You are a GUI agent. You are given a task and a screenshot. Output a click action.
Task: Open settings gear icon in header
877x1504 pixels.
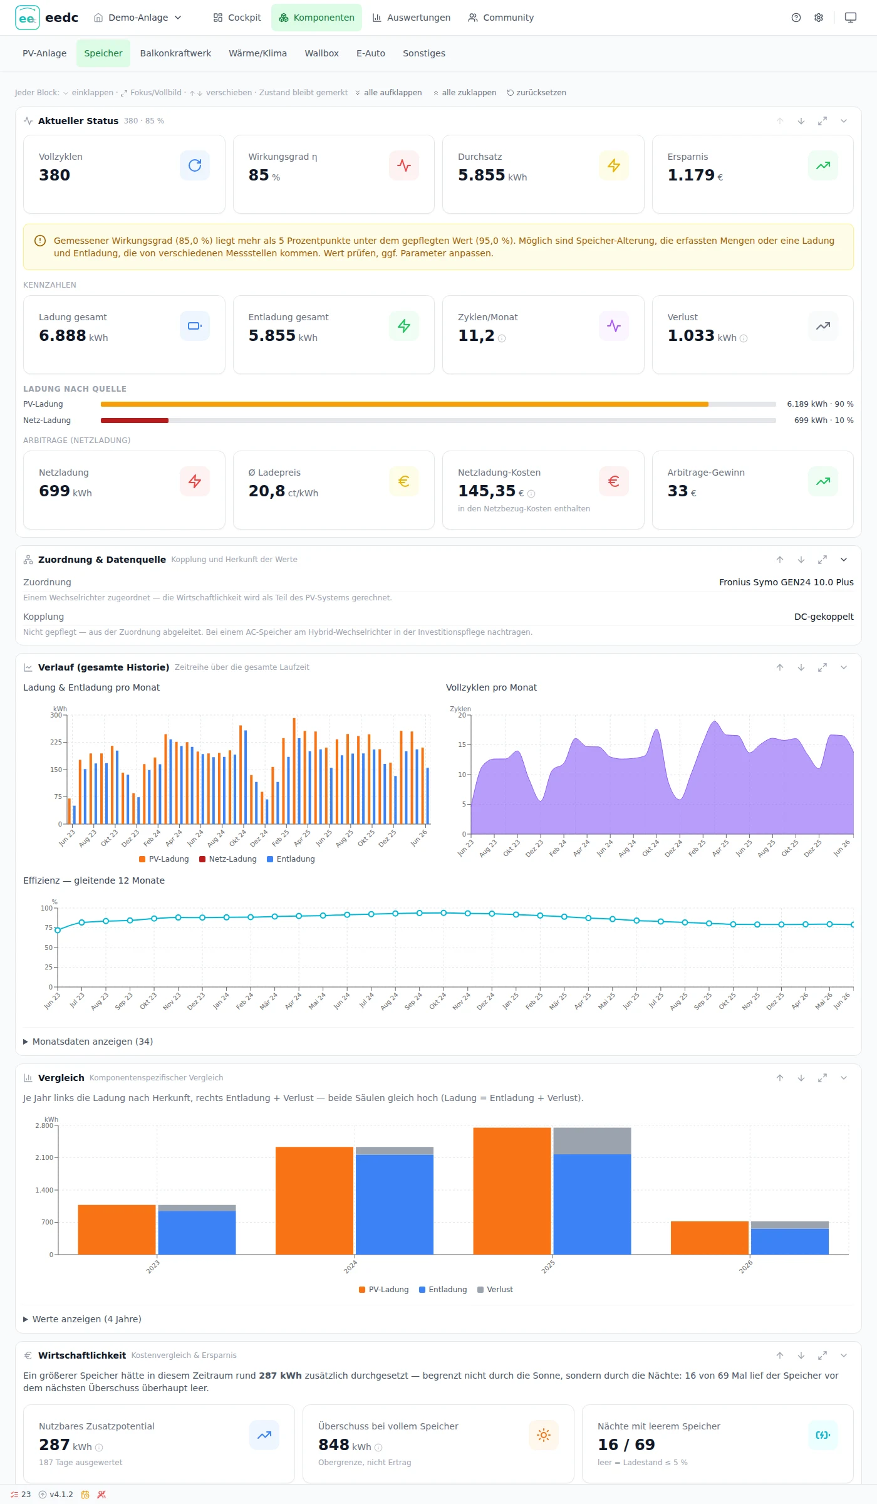point(819,18)
